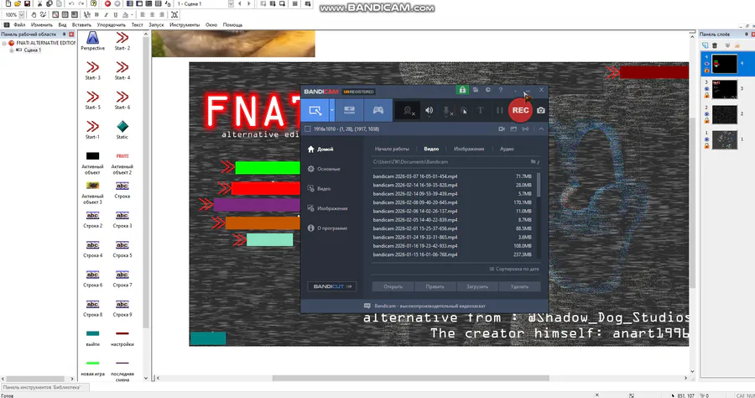Viewport: 755px width, 398px height.
Task: Toggle eye visibility of layer 2
Action: 706,114
